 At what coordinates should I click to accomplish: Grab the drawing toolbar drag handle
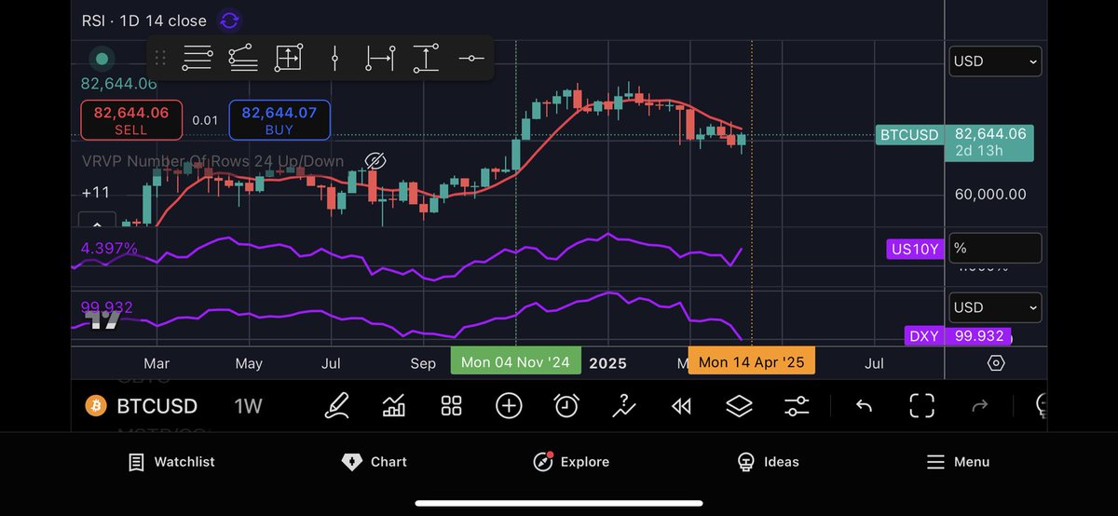(x=160, y=59)
